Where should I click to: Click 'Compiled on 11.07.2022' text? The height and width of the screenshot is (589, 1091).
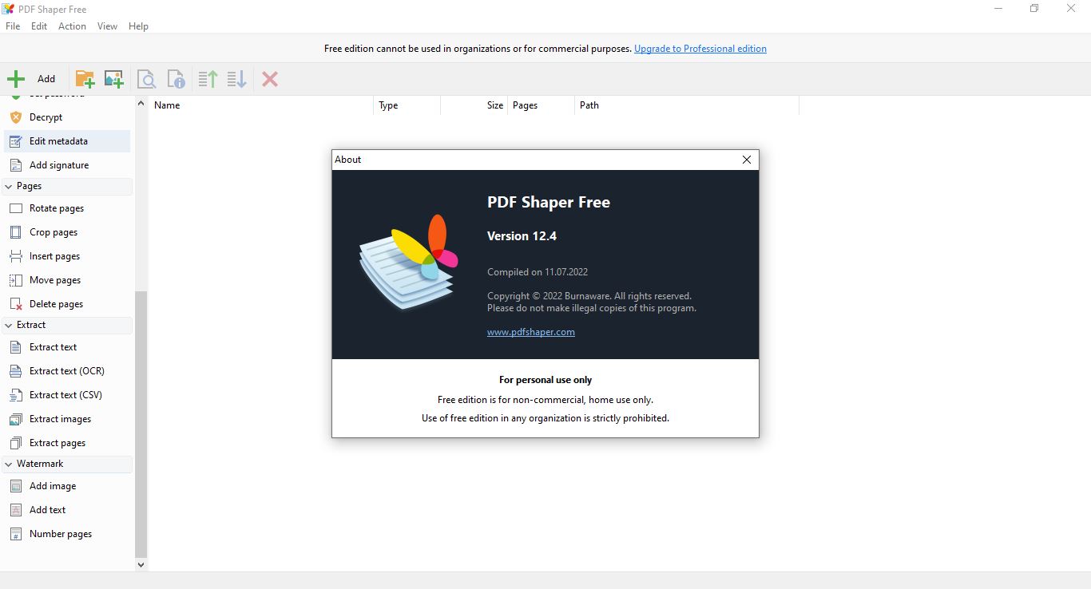click(538, 272)
